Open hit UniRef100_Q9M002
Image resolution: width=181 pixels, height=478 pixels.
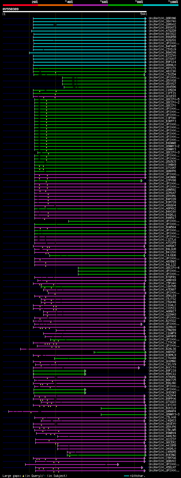[162, 24]
